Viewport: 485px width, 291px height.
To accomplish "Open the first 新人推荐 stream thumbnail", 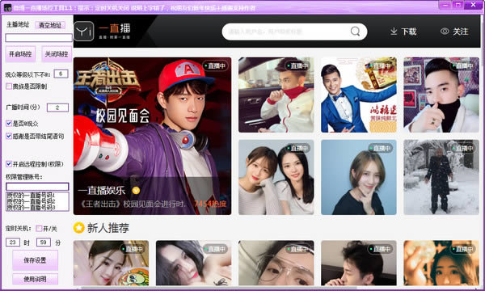I will (x=111, y=263).
